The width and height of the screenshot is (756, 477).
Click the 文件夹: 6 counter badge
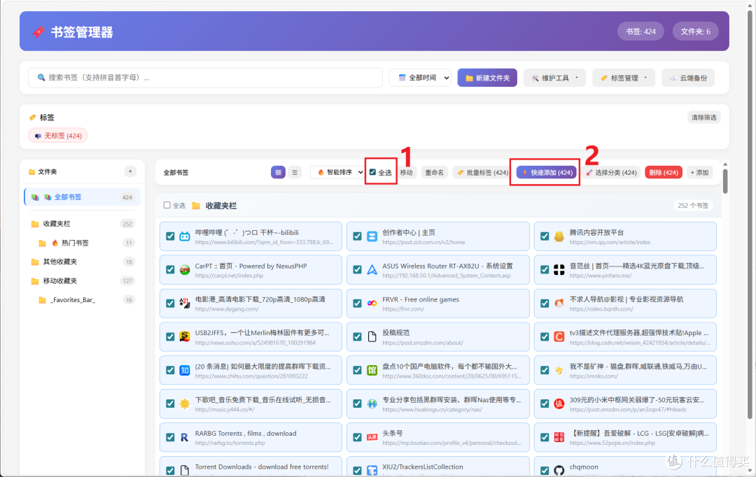[x=695, y=31]
